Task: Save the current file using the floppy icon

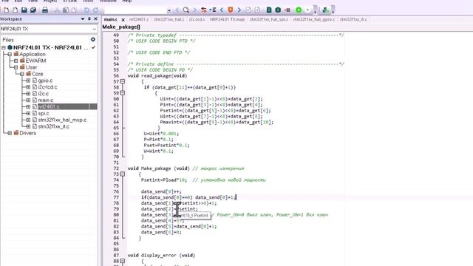Action: click(24, 10)
